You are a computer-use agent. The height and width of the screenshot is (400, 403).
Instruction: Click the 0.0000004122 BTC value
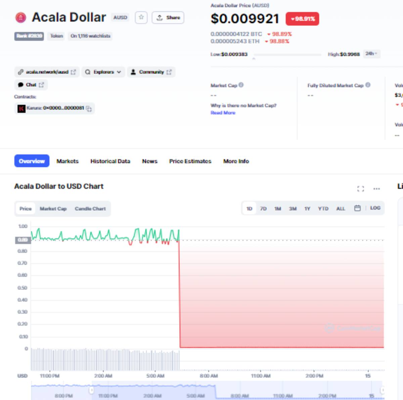(236, 34)
